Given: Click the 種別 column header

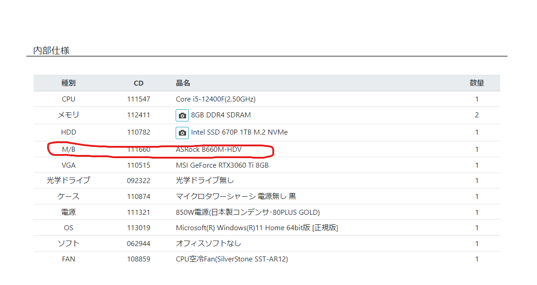Looking at the screenshot, I should [x=69, y=83].
